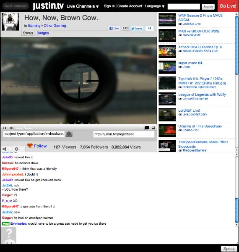Pause the live video stream
Viewport: 239px width, 252px height.
[5, 128]
